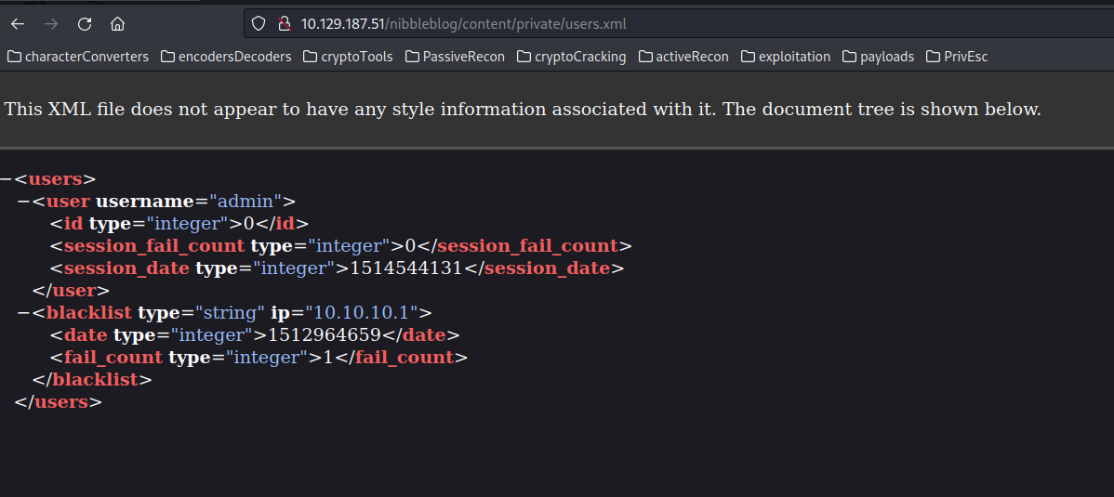Open the browser home page

[118, 24]
